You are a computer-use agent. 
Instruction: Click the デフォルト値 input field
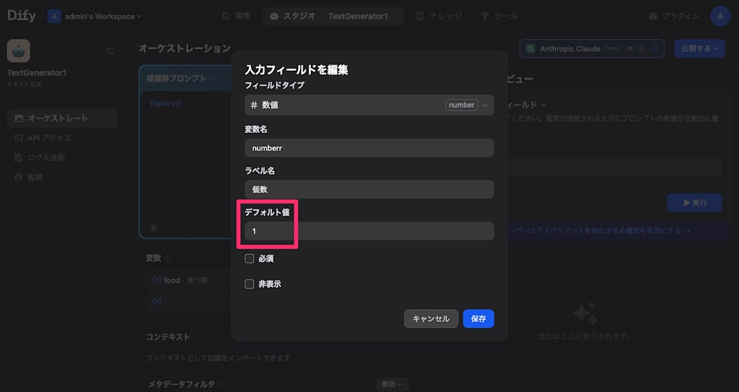tap(369, 231)
